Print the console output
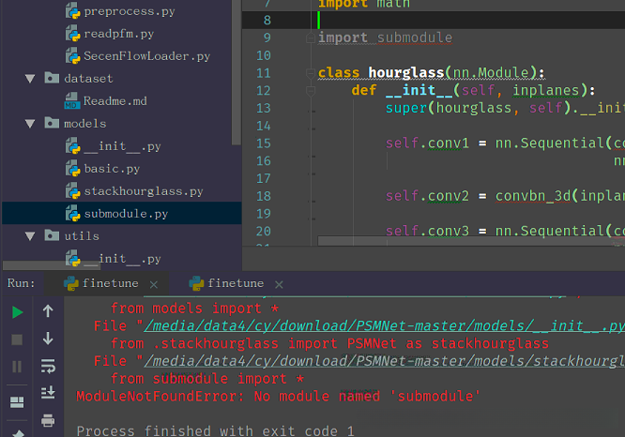This screenshot has height=437, width=625. [x=48, y=420]
